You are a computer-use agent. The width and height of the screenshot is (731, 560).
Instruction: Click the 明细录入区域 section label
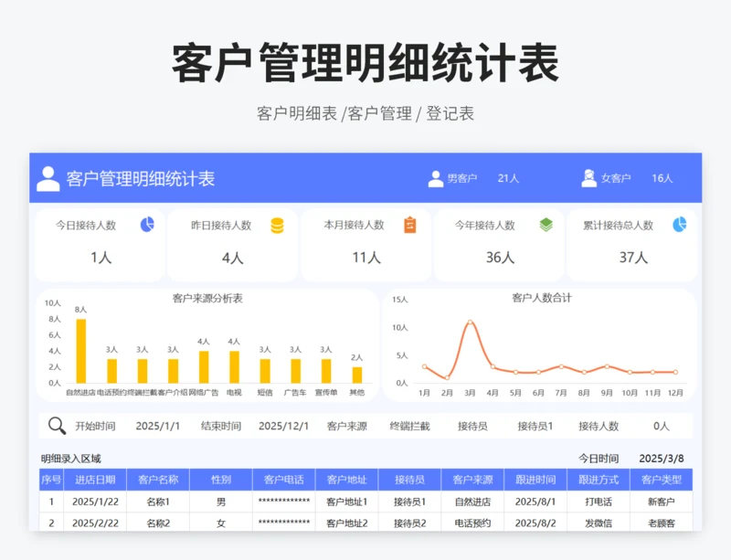71,459
